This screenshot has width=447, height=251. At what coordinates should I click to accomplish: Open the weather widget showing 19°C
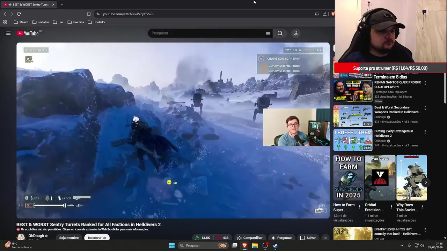(x=19, y=245)
